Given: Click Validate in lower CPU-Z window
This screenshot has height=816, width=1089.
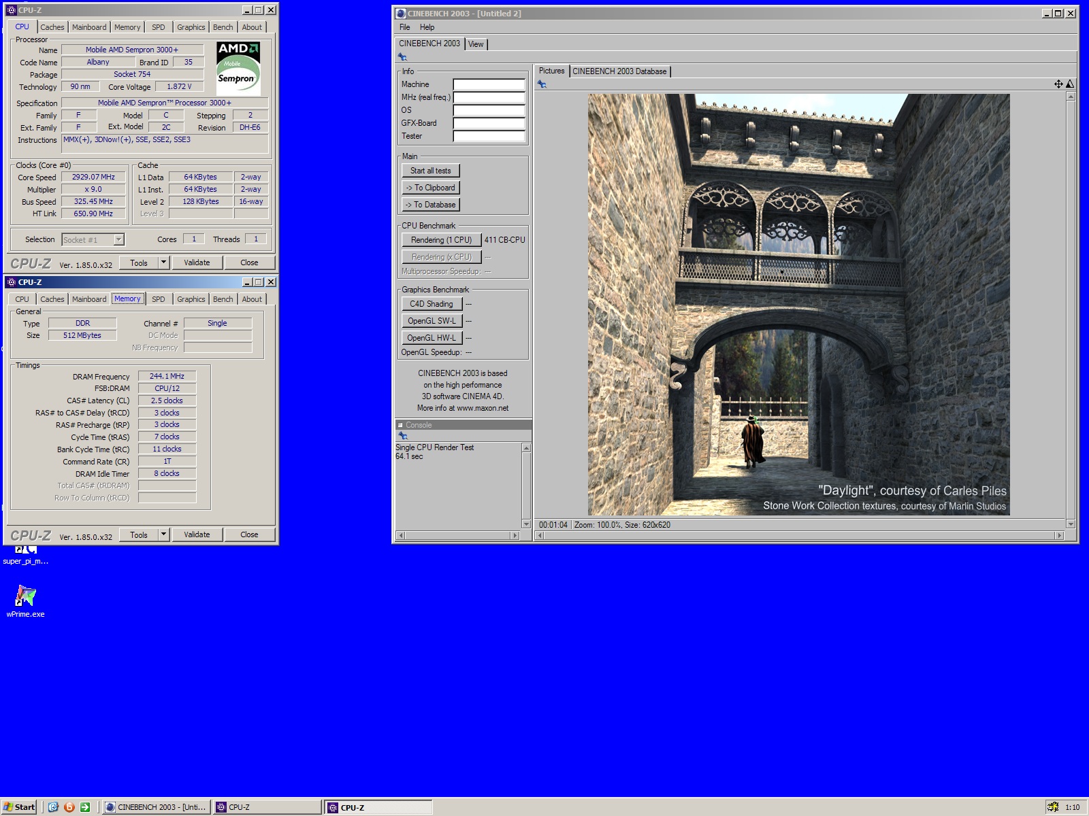Looking at the screenshot, I should (197, 534).
